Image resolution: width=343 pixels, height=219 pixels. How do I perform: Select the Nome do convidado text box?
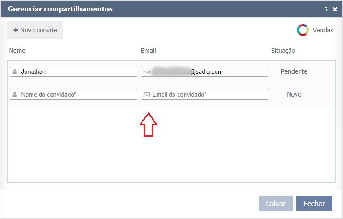pos(78,94)
